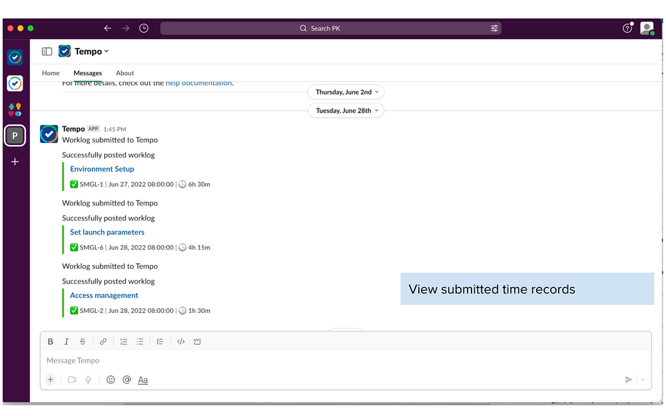
Task: Go back with the left arrow
Action: click(107, 28)
